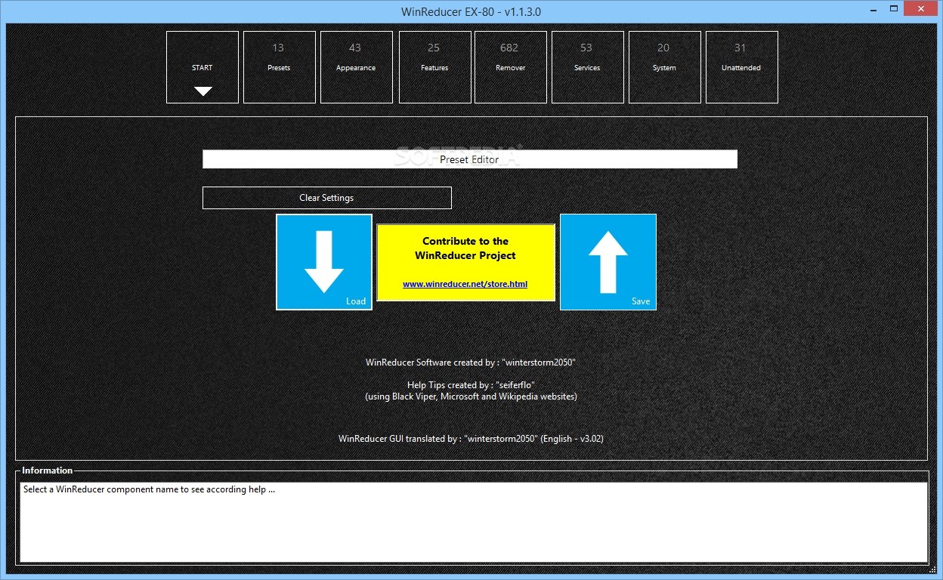Maximize the WinReducer window

pyautogui.click(x=893, y=8)
